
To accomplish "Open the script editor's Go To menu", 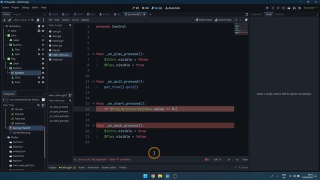I will click(75, 20).
